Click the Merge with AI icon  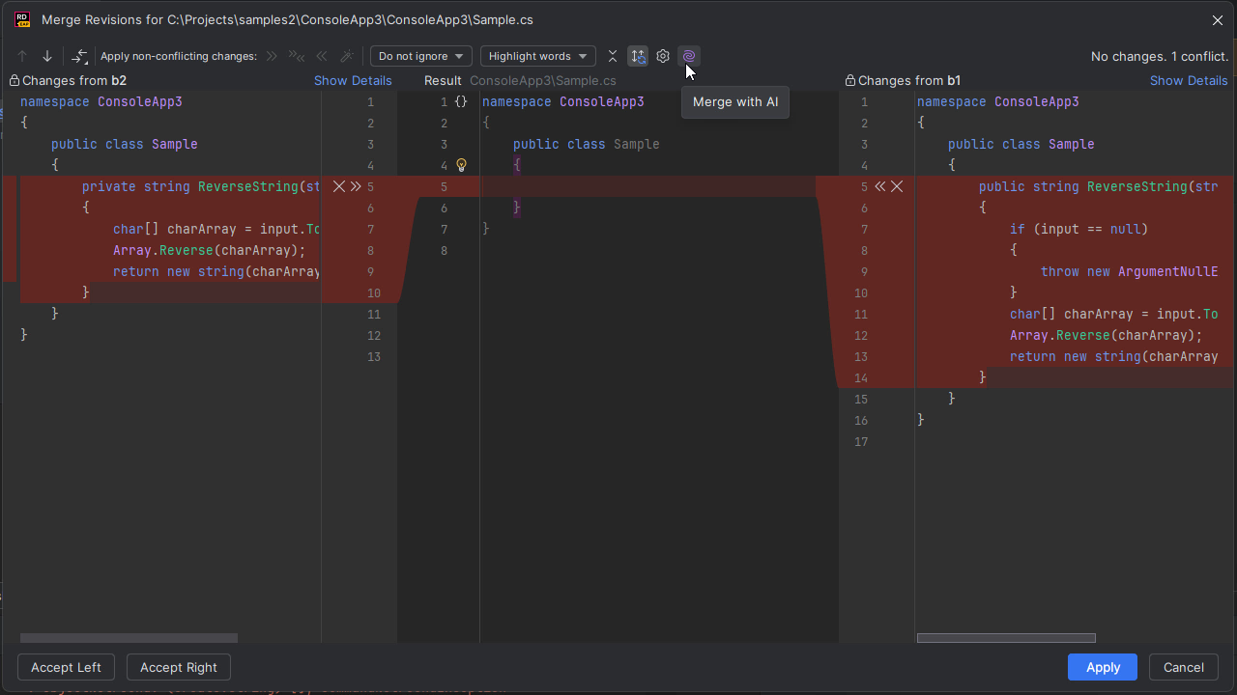(x=688, y=56)
